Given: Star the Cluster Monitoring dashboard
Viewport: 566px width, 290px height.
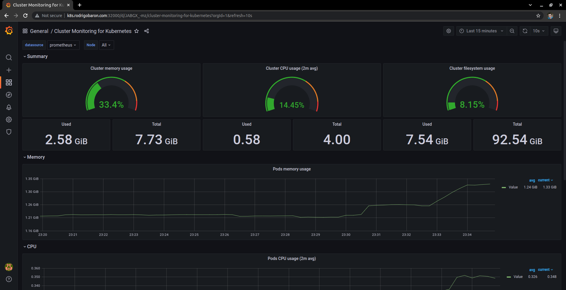Looking at the screenshot, I should pyautogui.click(x=136, y=31).
